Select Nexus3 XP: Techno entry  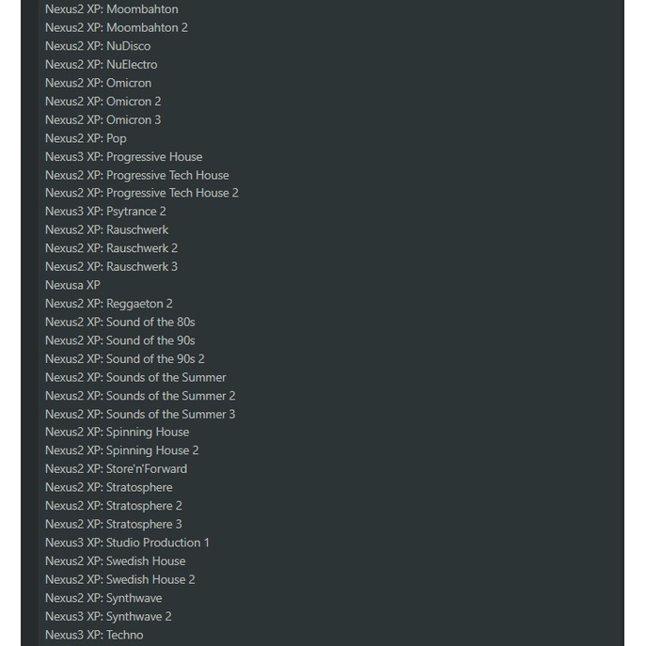94,635
